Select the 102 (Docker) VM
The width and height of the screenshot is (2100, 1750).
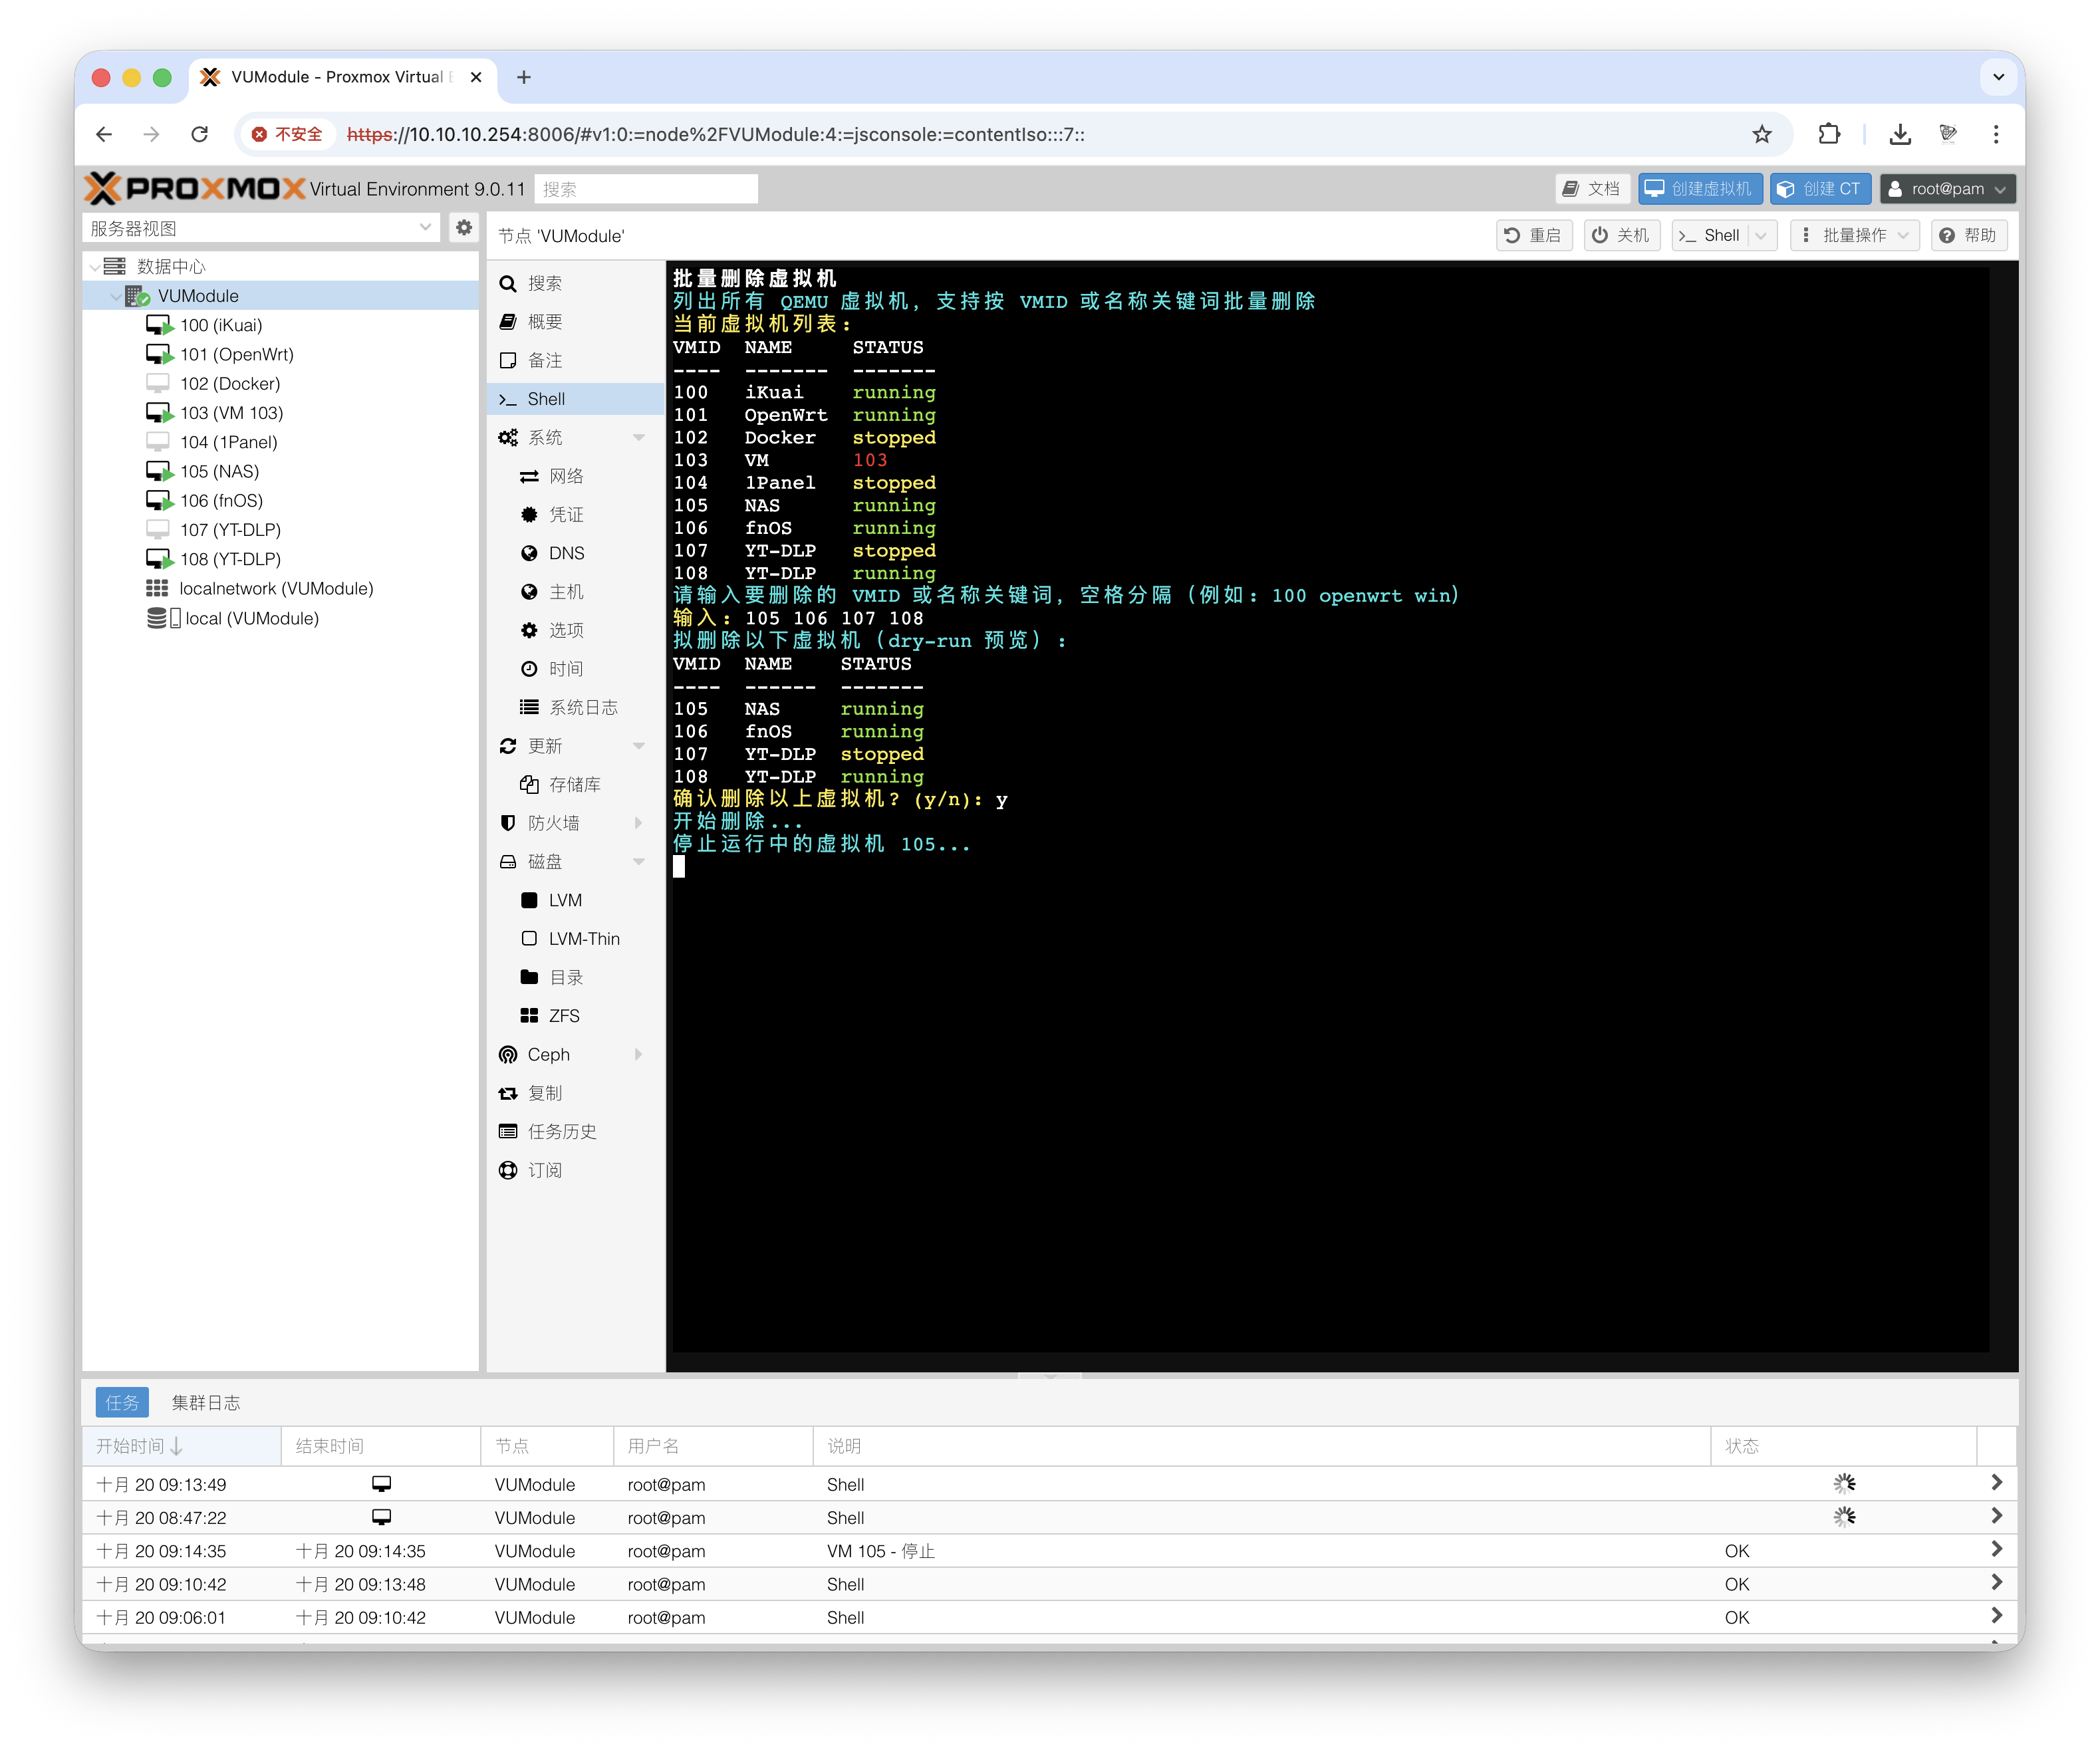point(230,384)
